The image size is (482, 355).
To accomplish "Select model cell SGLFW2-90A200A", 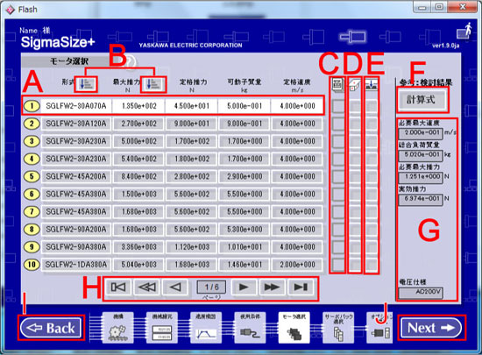I will pos(76,229).
